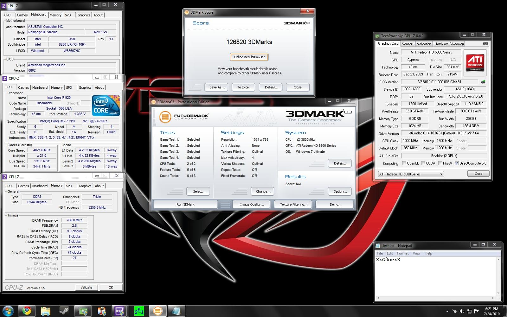Click the Demo... button in 3DMark03

[x=335, y=204]
